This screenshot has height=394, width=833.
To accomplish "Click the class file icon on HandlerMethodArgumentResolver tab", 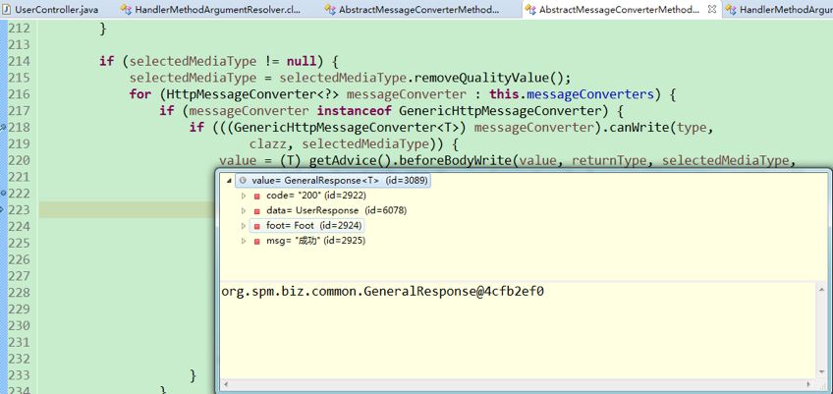I will (x=126, y=9).
